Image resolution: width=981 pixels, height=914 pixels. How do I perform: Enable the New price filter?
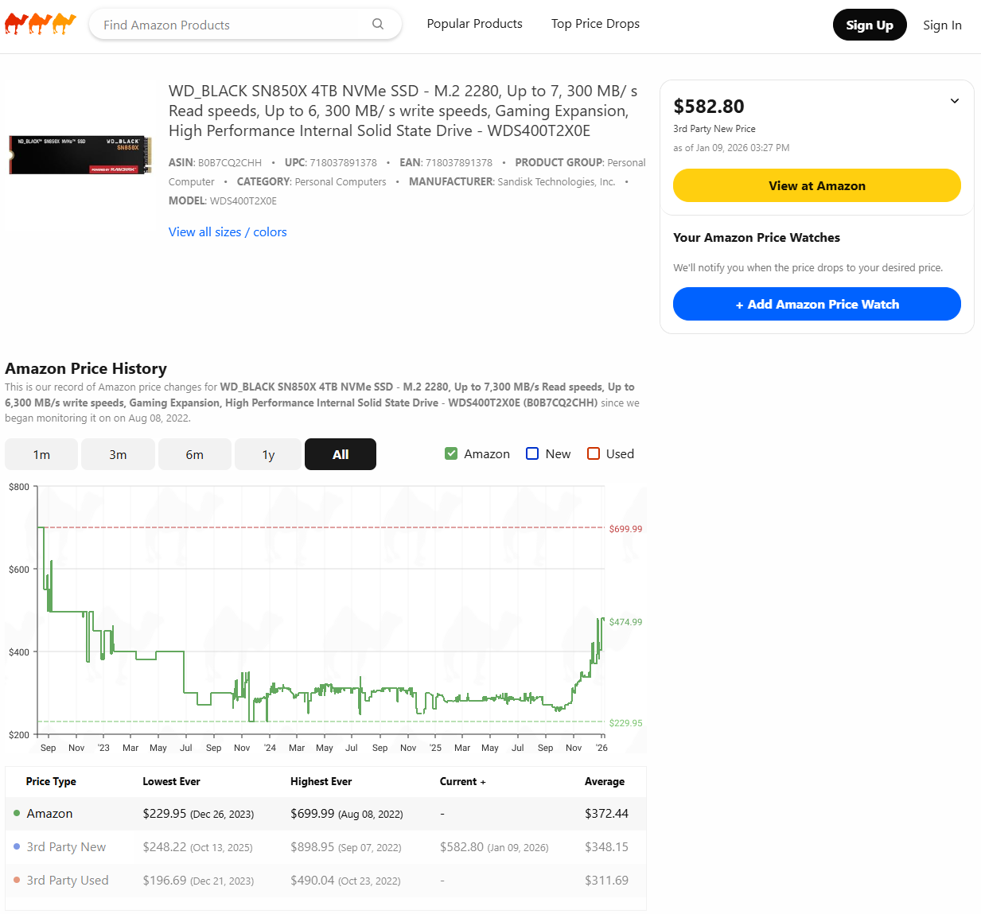[531, 453]
